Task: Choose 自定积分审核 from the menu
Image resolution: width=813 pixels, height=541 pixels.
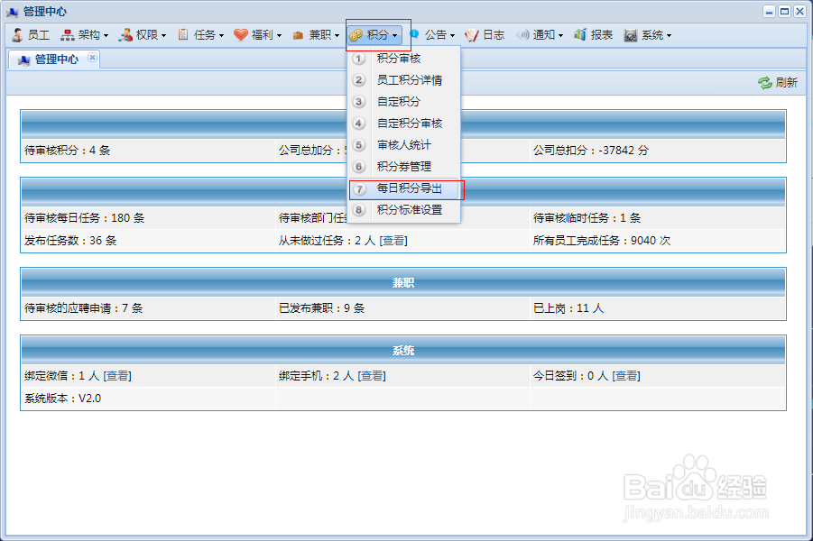Action: (404, 124)
